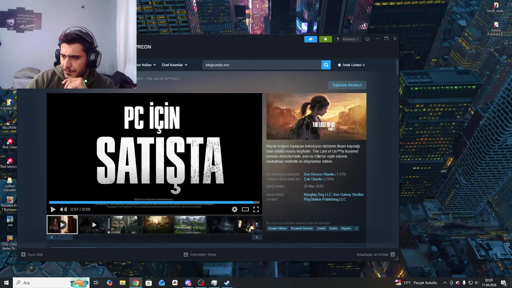
Task: Select the Kıyamet Sonrası tag
Action: (x=302, y=228)
